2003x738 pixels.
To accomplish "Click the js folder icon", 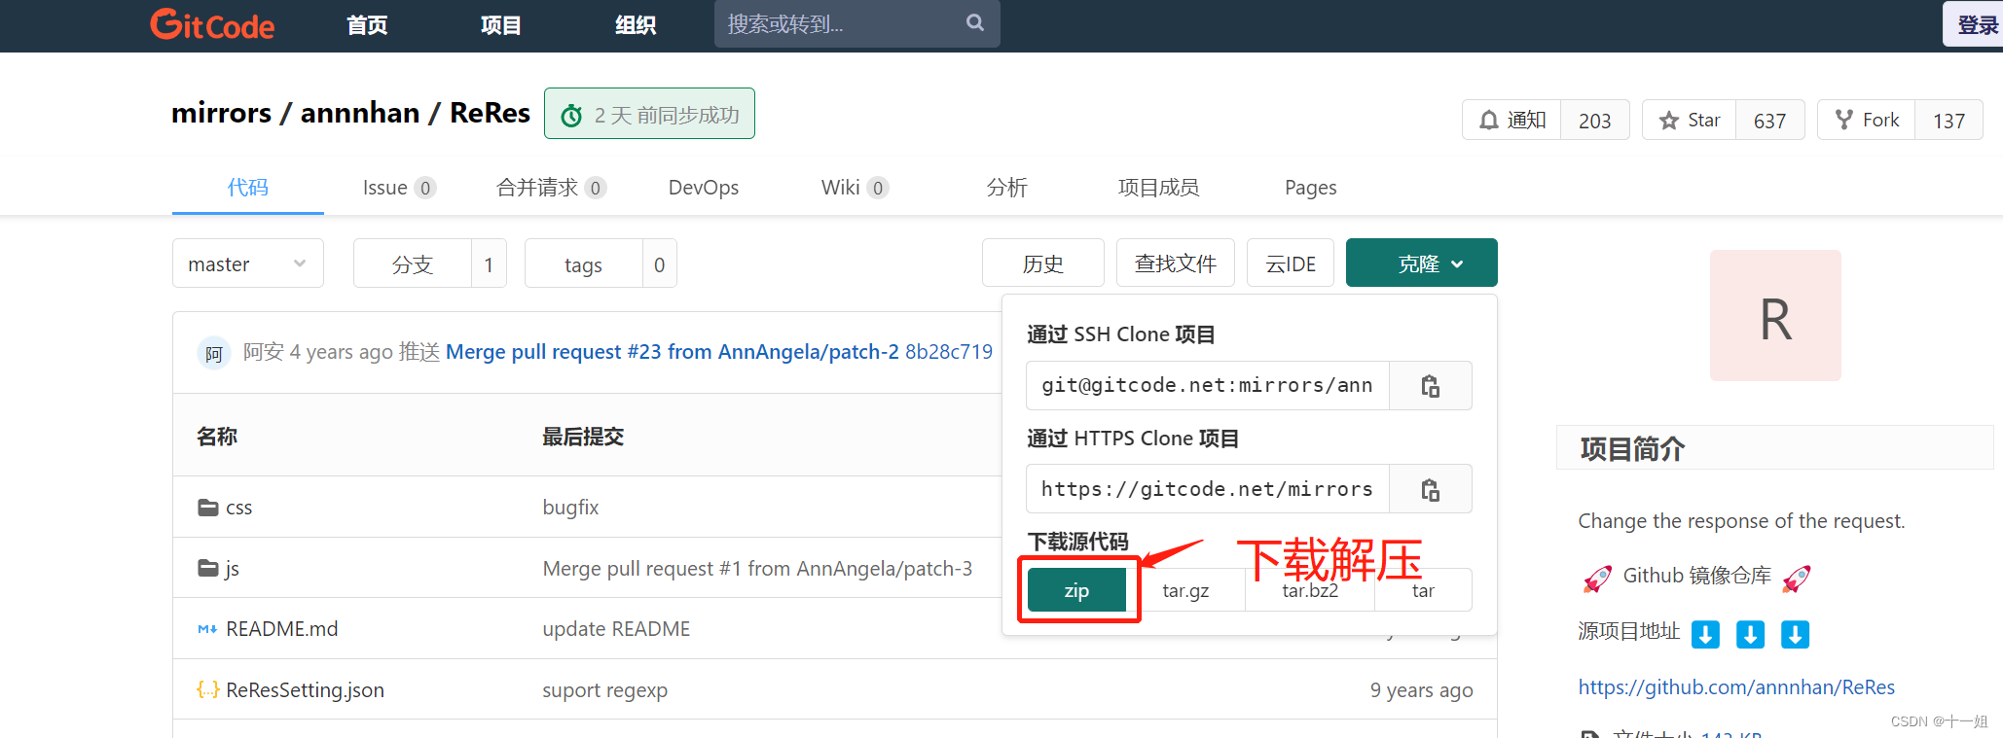I will (x=208, y=568).
